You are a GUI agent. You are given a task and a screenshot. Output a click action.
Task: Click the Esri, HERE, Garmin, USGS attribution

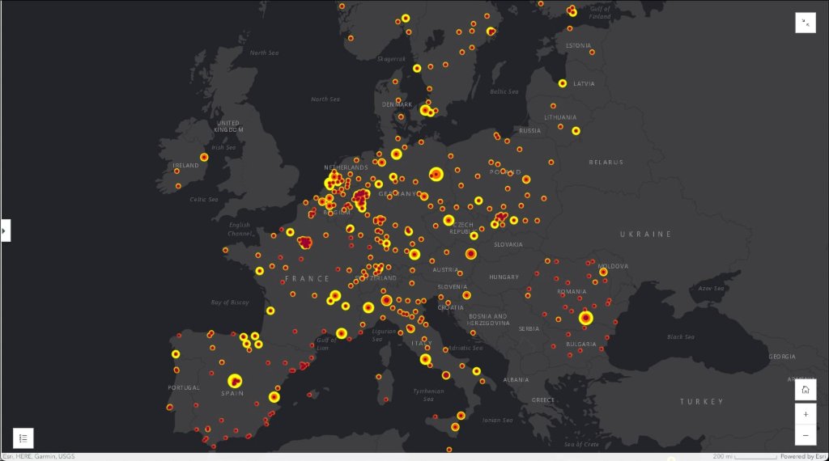(39, 456)
